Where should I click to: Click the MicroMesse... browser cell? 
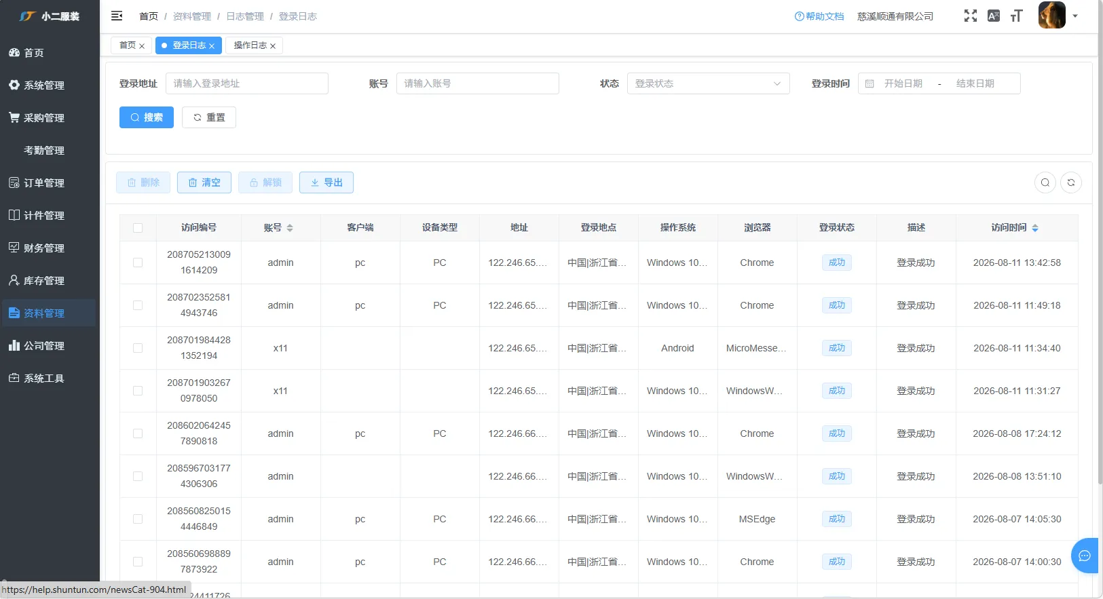pyautogui.click(x=756, y=348)
